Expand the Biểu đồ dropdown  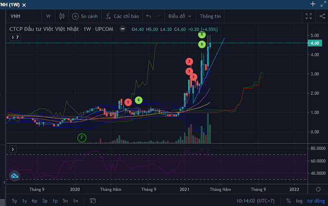(x=180, y=16)
